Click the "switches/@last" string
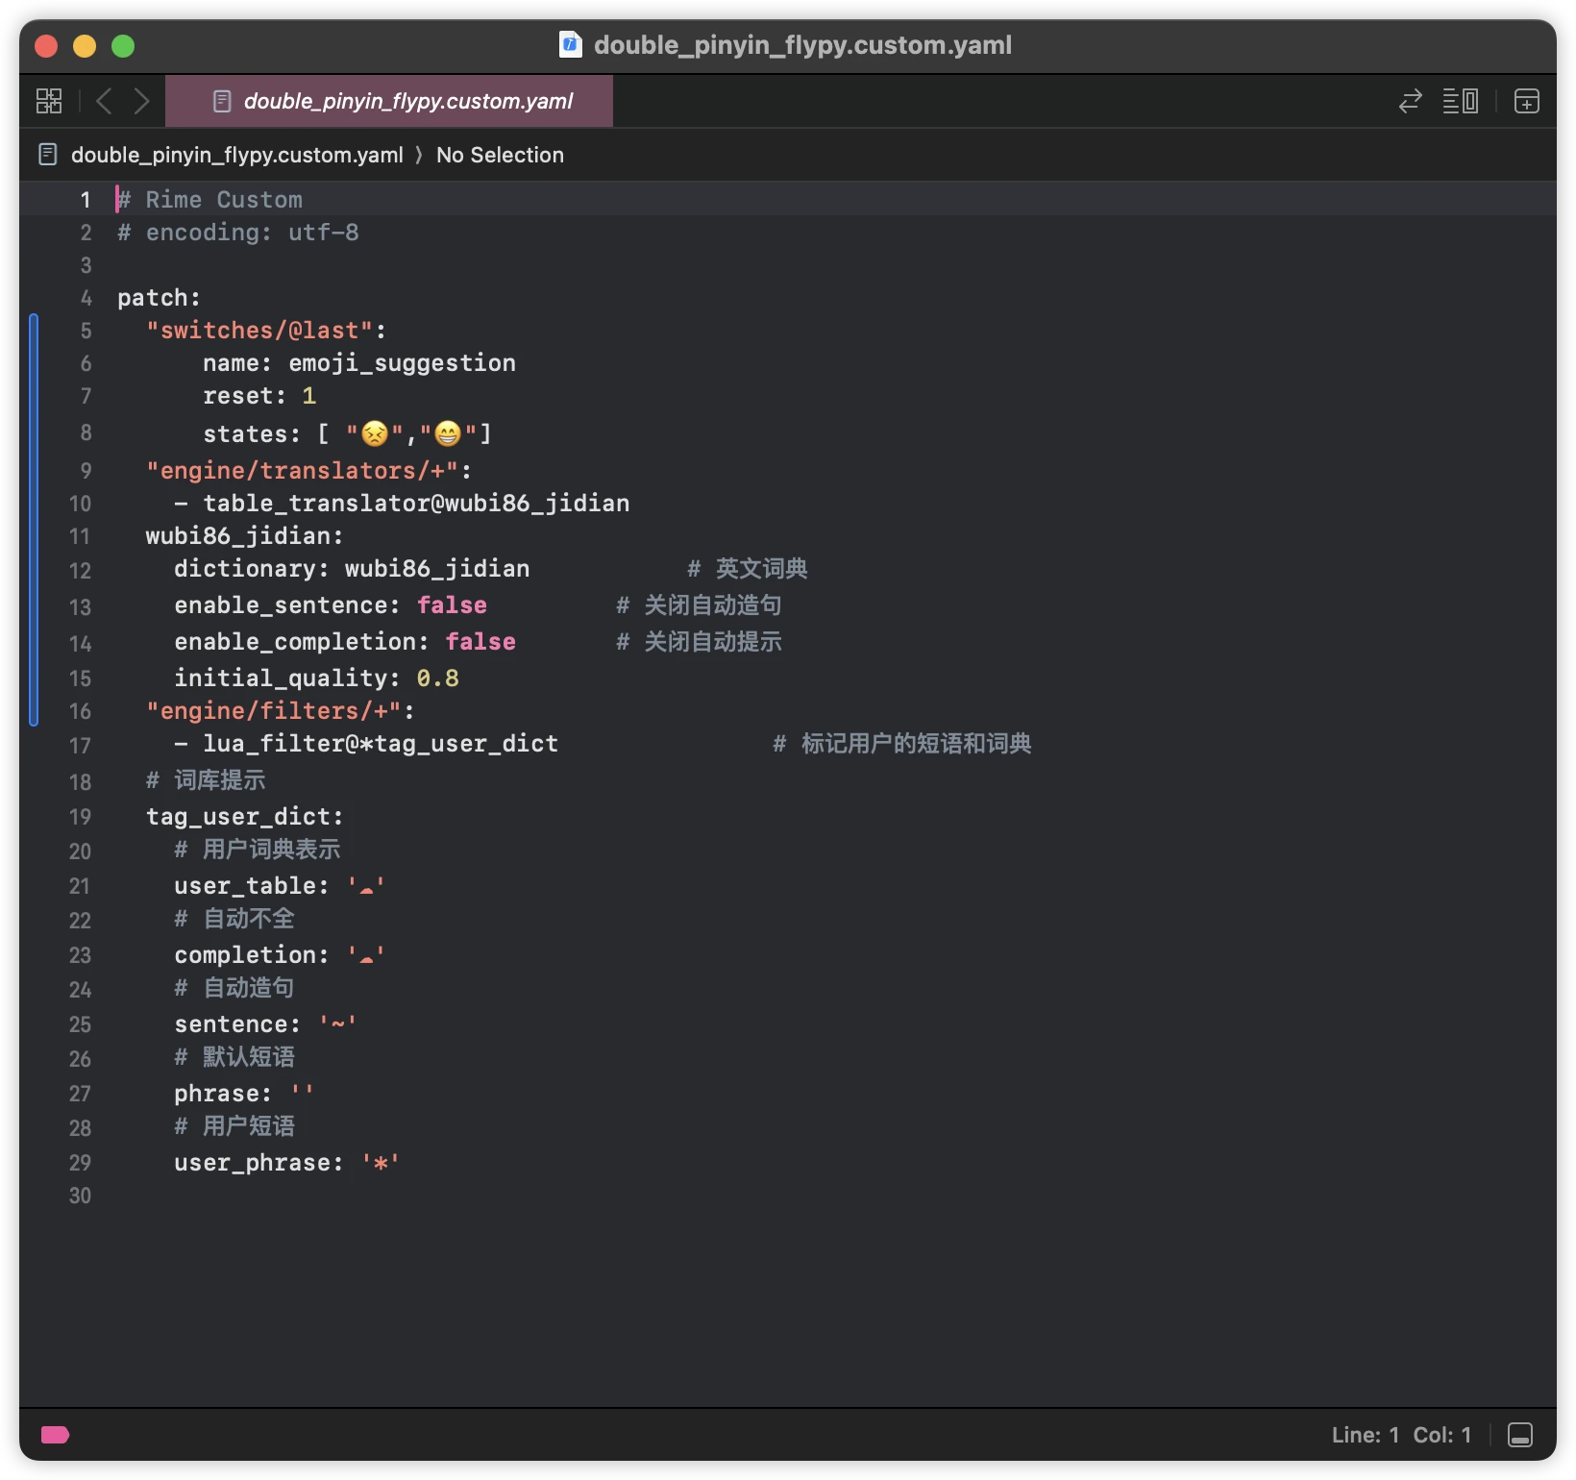This screenshot has height=1480, width=1576. coord(259,331)
